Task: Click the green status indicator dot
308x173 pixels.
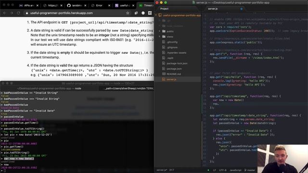Action: point(208,170)
